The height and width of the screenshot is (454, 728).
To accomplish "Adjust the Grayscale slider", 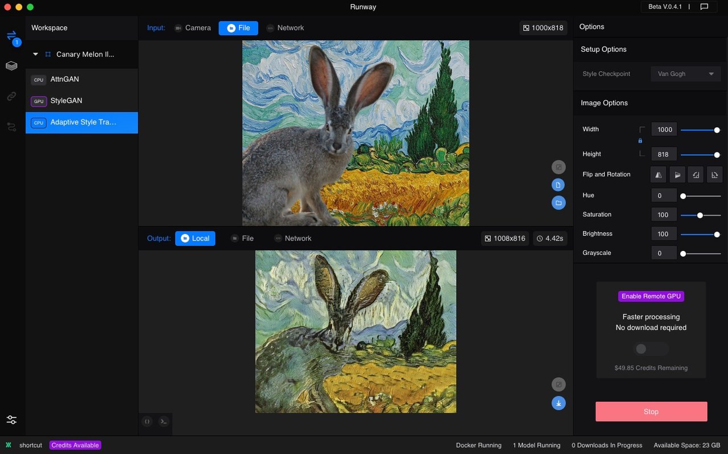I will 701,253.
